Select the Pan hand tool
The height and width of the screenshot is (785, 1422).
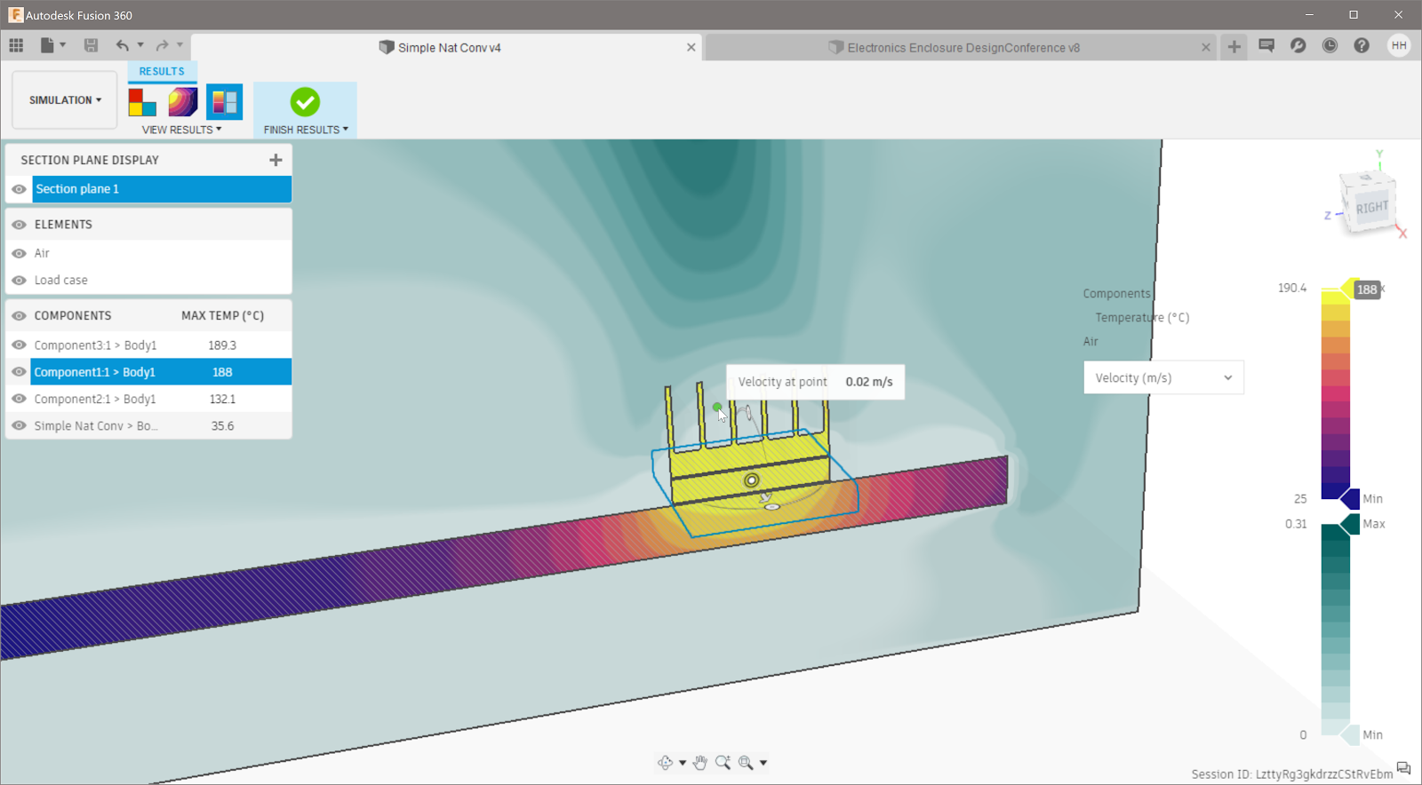point(700,763)
